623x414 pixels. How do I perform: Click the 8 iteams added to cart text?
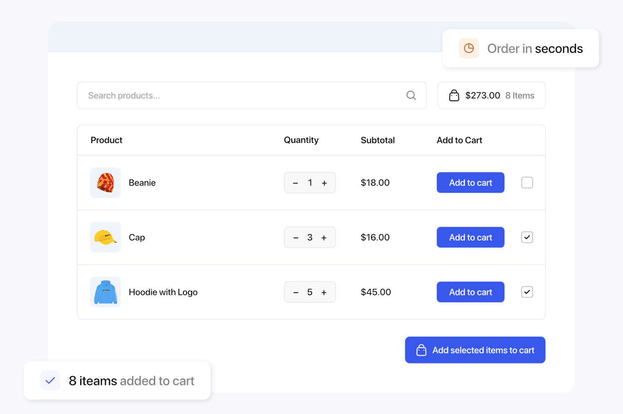[132, 381]
